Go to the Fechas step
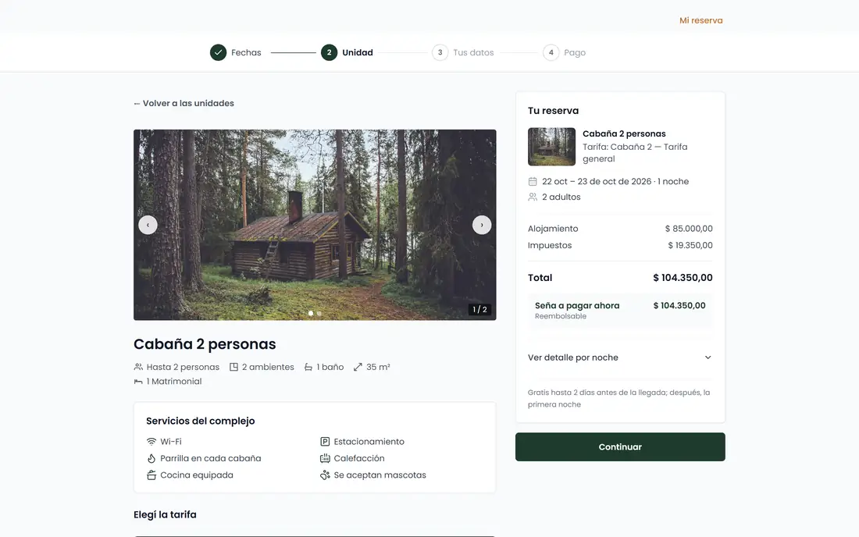The width and height of the screenshot is (859, 537). pos(246,52)
